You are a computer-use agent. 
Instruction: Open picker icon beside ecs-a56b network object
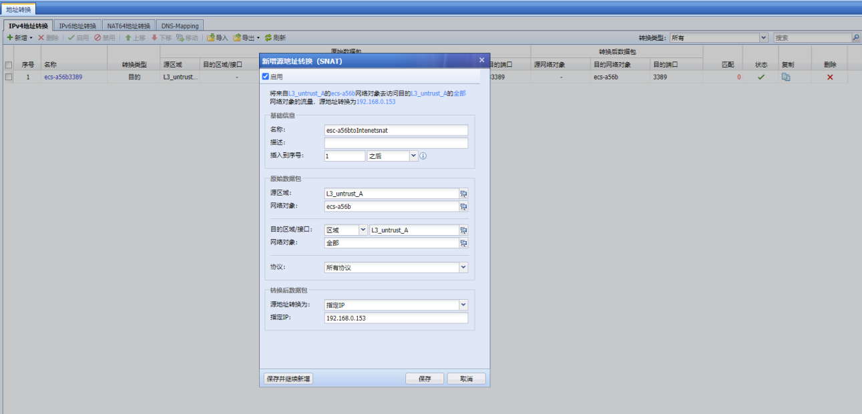[x=463, y=207]
